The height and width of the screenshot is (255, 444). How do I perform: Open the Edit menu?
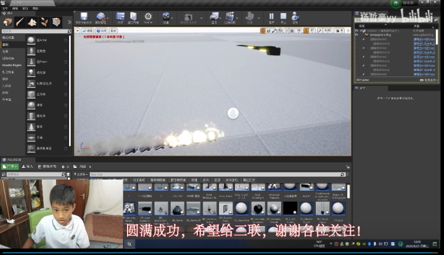click(x=15, y=9)
